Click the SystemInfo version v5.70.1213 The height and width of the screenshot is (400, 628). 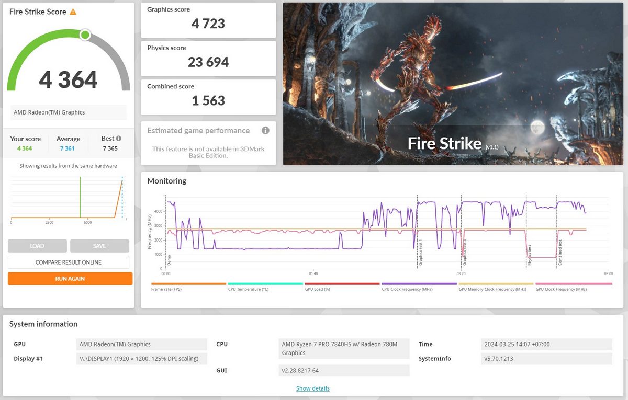[x=546, y=359]
